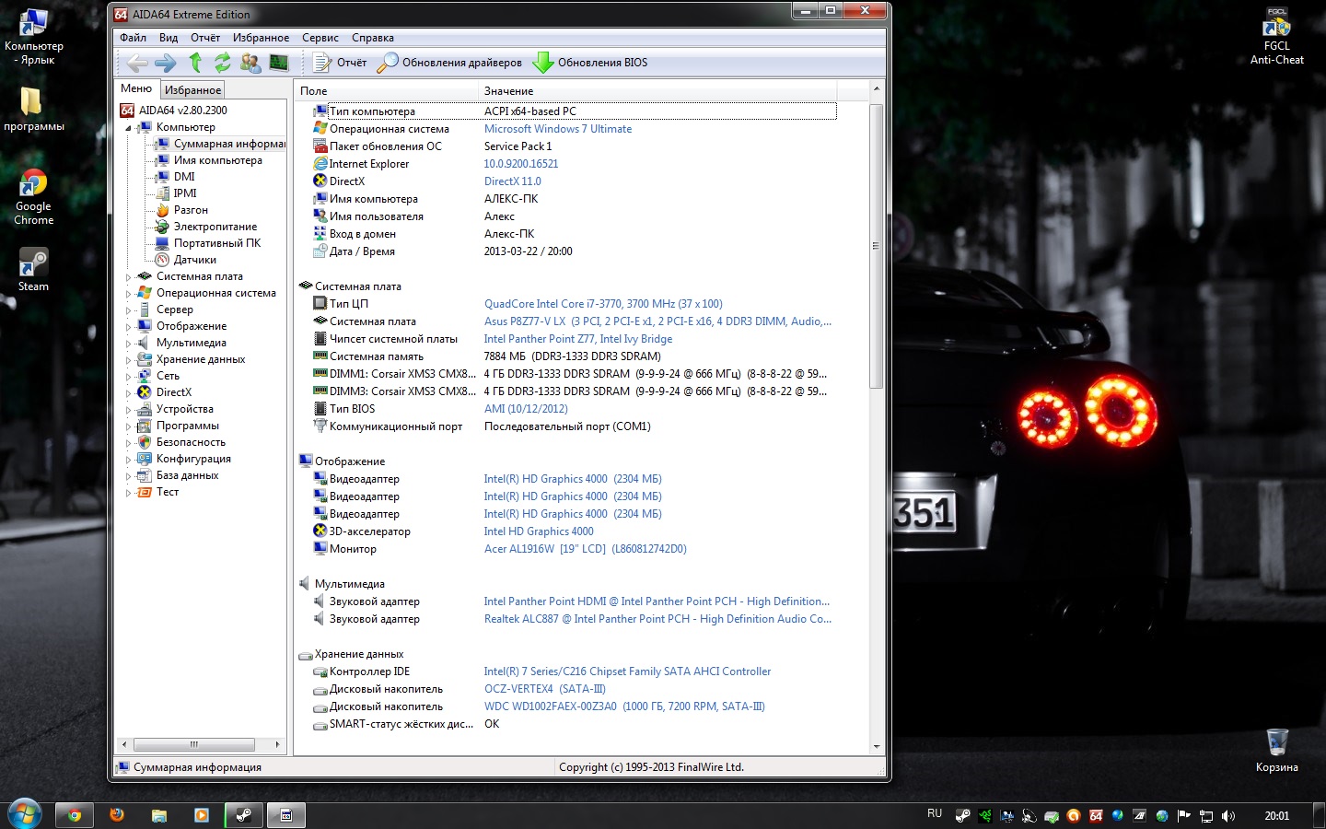
Task: Open the Файл menu
Action: pos(134,38)
